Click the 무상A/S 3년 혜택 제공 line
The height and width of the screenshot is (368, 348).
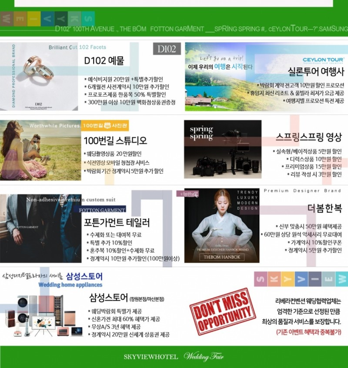coord(114,327)
